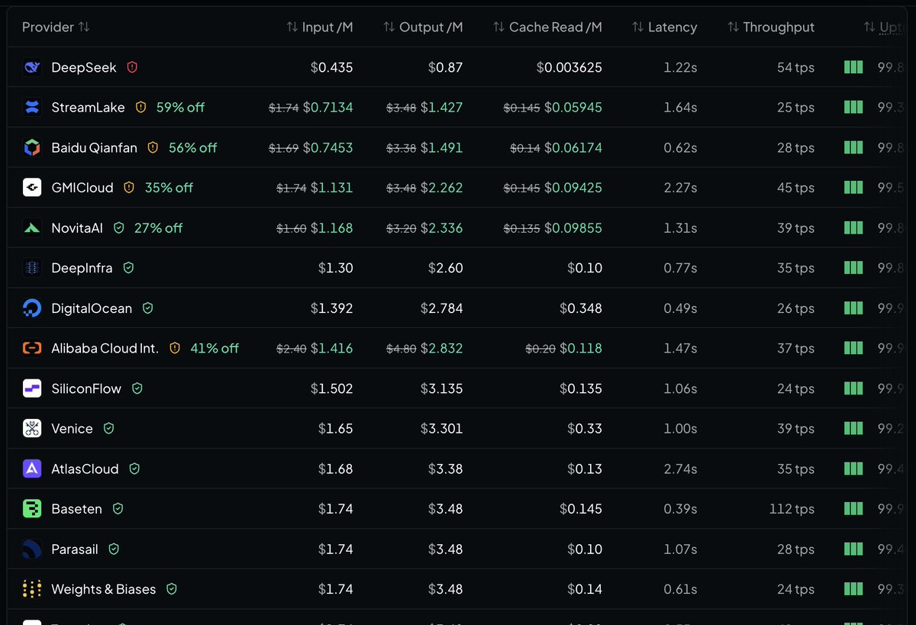This screenshot has width=916, height=625.
Task: Click the NovitaAI provider logo
Action: pos(32,227)
